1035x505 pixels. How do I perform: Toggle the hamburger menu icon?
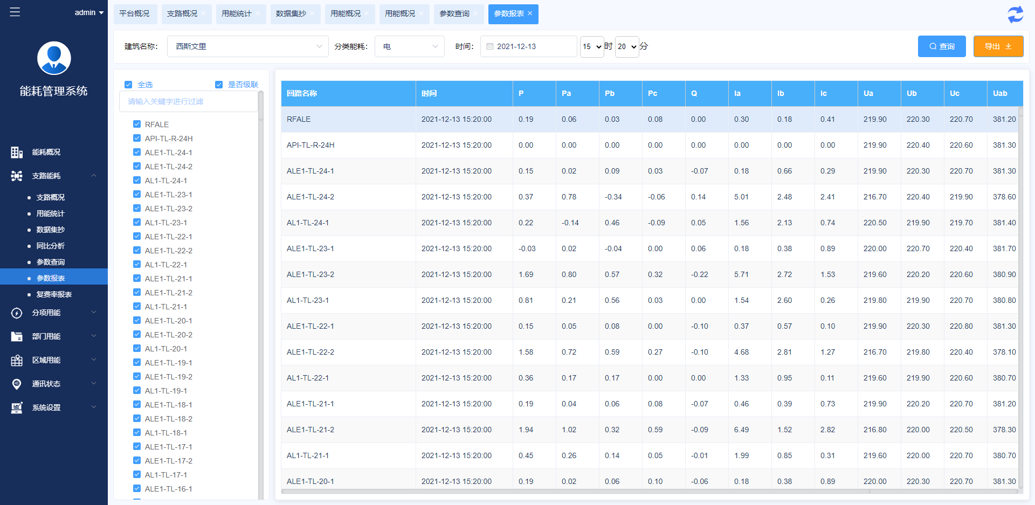(15, 12)
